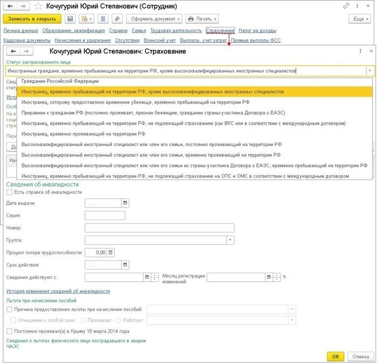The width and height of the screenshot is (377, 363).
Task: Go back using the arrow in the Страхование dialog
Action: point(13,51)
